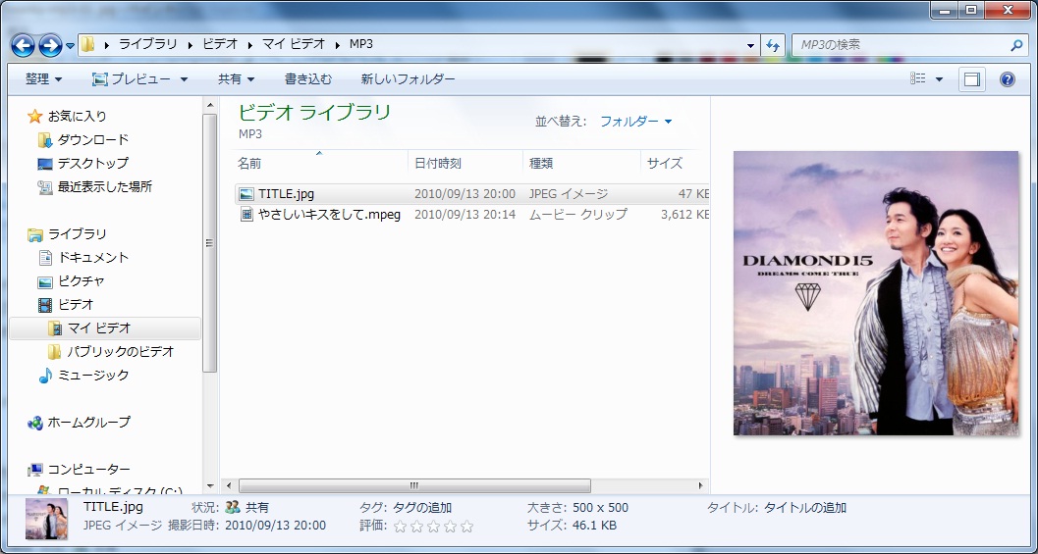Click the navigation pane scrollbar up arrow
Viewport: 1038px width, 554px height.
[210, 105]
